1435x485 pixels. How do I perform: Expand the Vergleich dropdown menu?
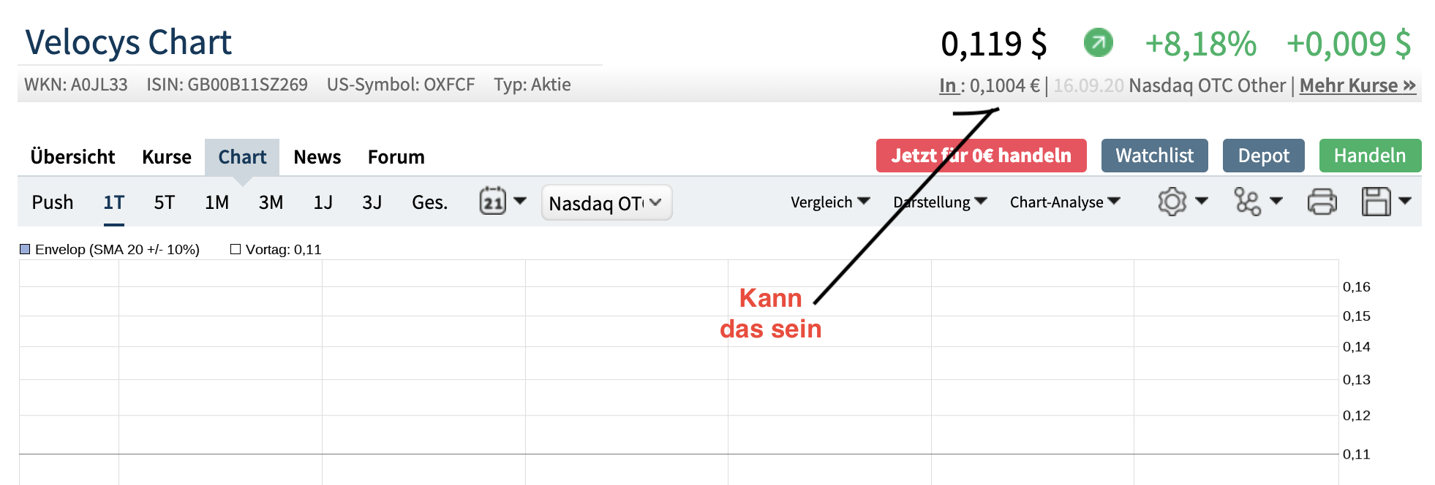click(830, 202)
